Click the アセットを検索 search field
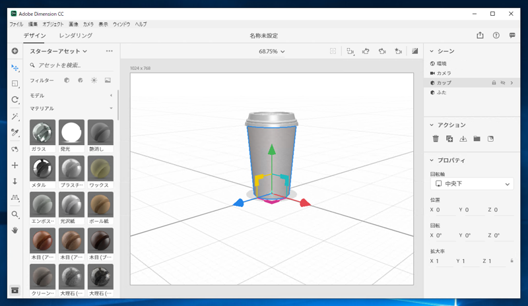528x306 pixels. 71,65
